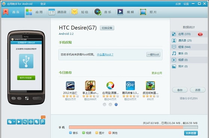Click the 还原 restore button

pyautogui.click(x=198, y=90)
